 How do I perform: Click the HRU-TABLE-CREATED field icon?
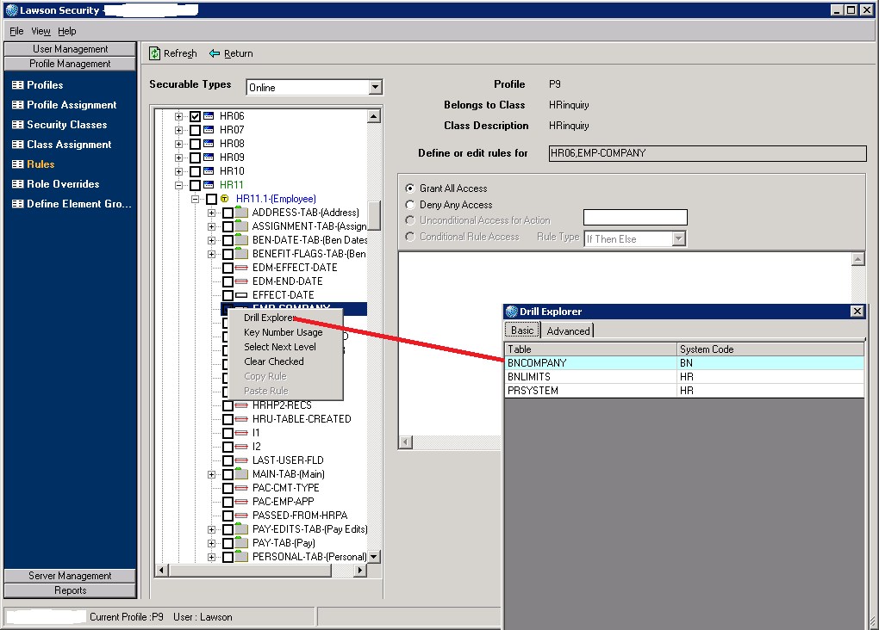tap(241, 419)
